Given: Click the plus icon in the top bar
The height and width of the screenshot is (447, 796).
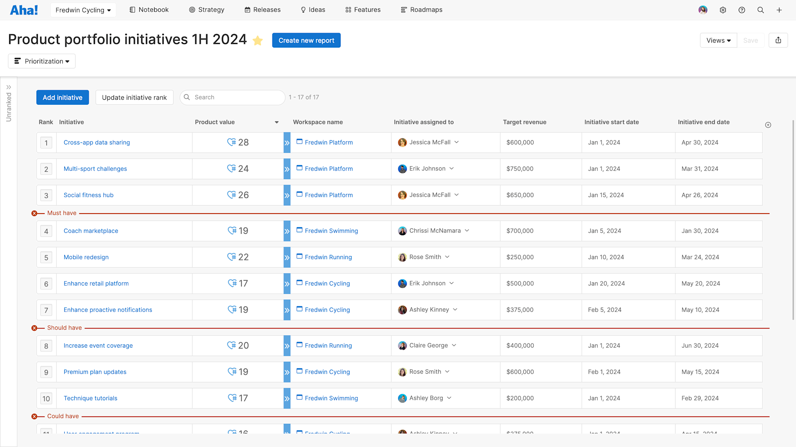Looking at the screenshot, I should 779,10.
